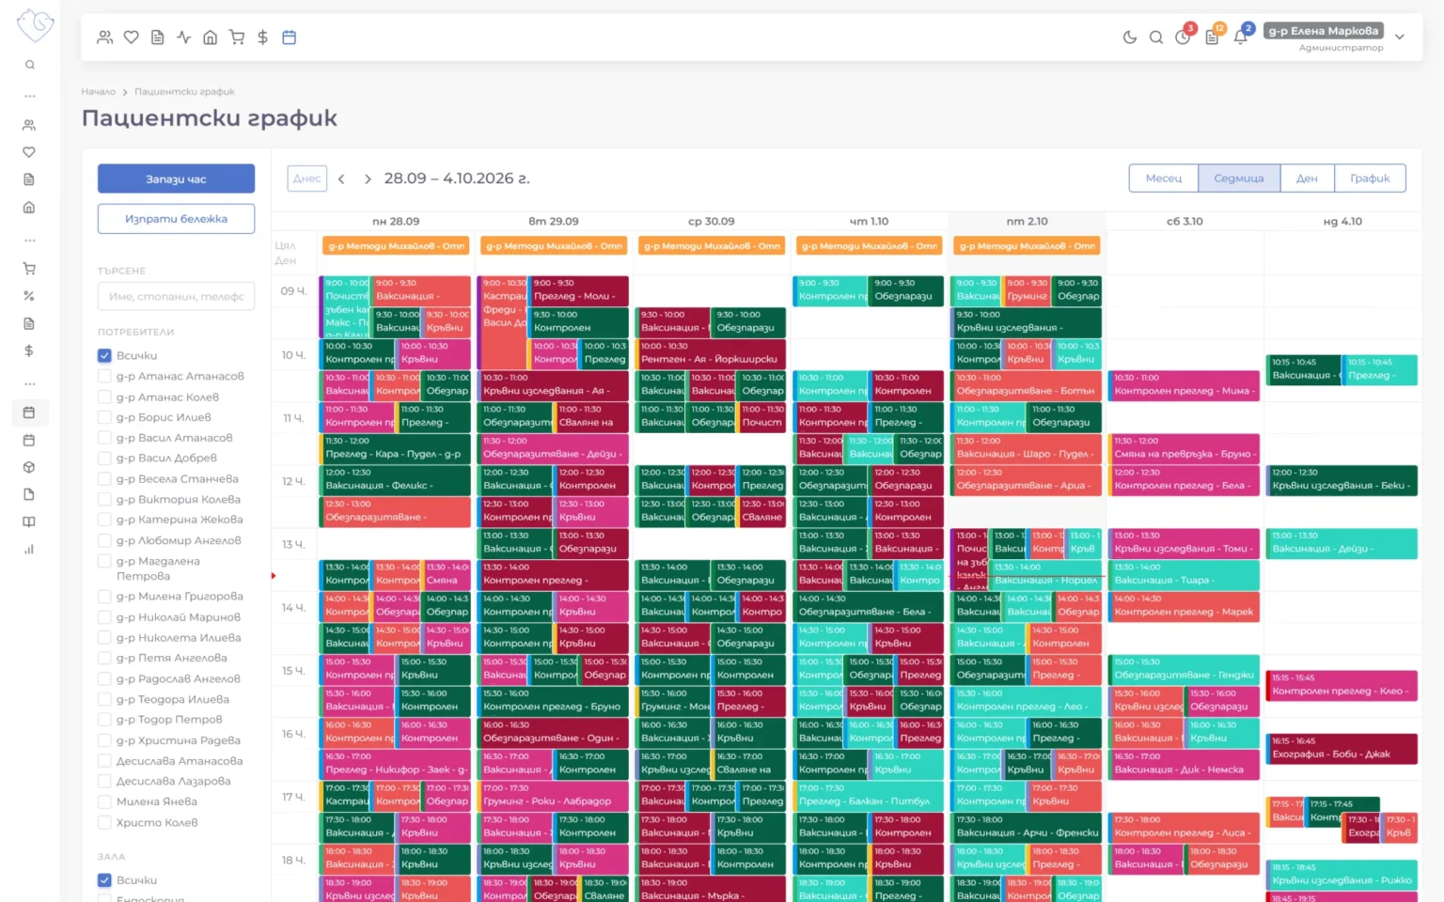Open the percent icon in the left sidebar

point(29,296)
